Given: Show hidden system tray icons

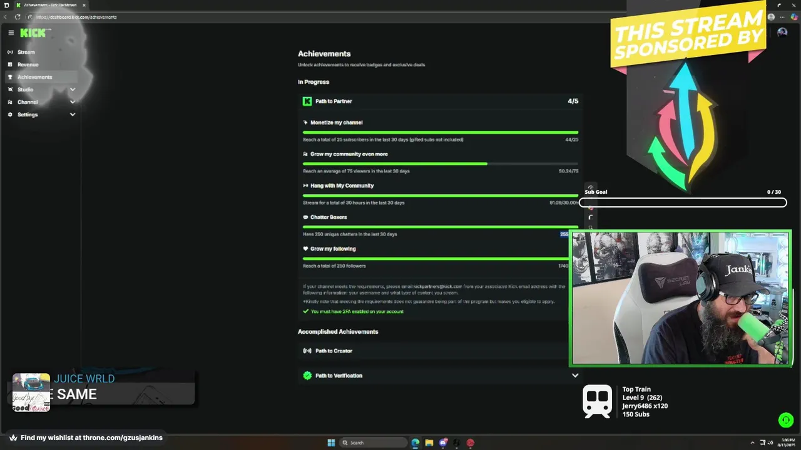Looking at the screenshot, I should (x=753, y=442).
